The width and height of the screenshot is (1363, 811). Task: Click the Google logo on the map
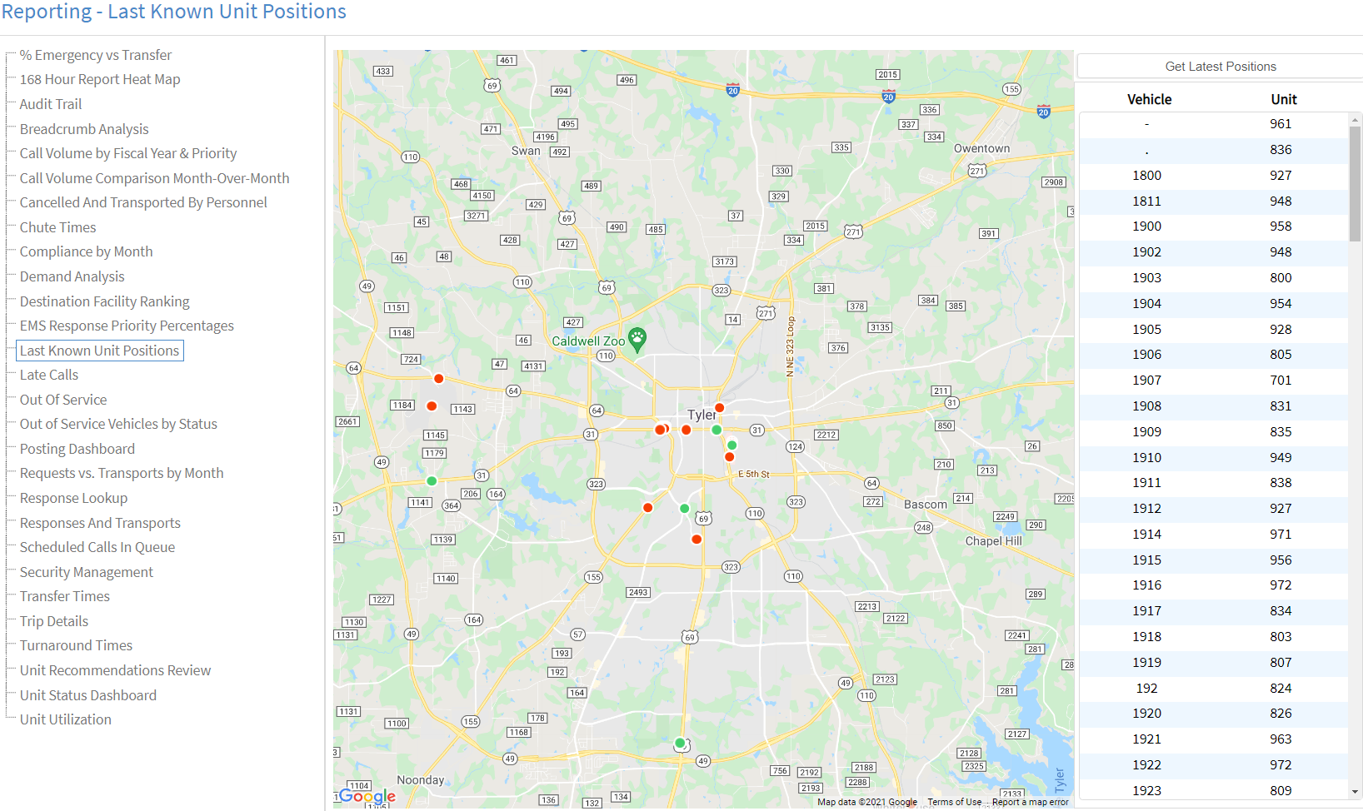click(x=367, y=796)
